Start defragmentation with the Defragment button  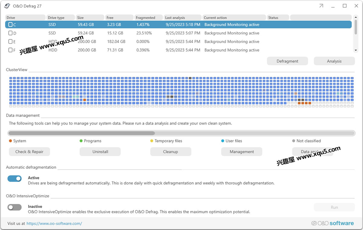[x=287, y=61]
